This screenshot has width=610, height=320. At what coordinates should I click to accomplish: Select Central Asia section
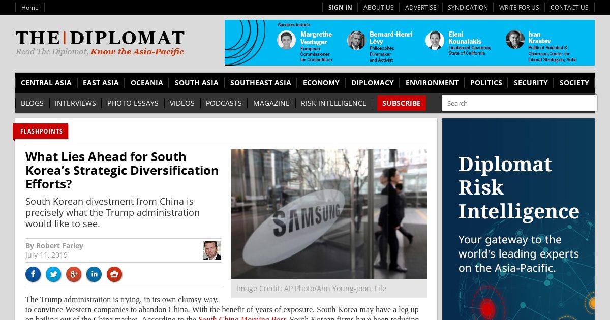tap(46, 83)
